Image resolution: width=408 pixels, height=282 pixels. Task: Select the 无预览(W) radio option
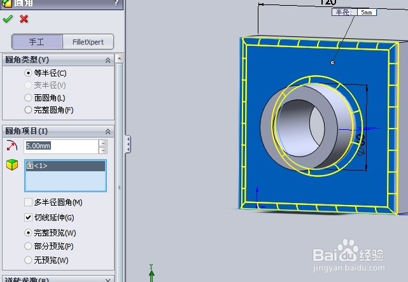click(28, 260)
